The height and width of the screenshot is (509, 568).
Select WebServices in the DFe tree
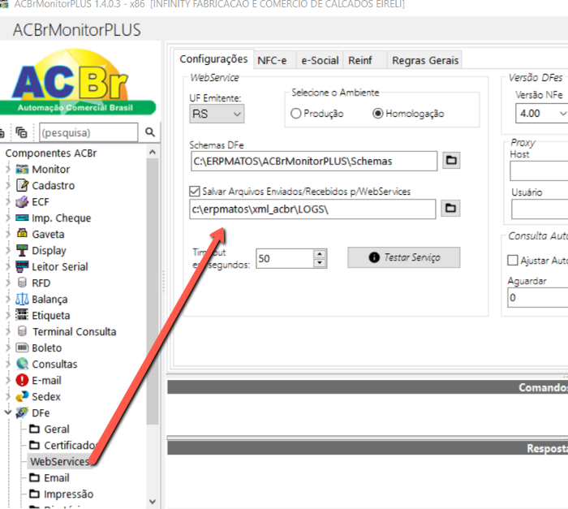point(59,461)
